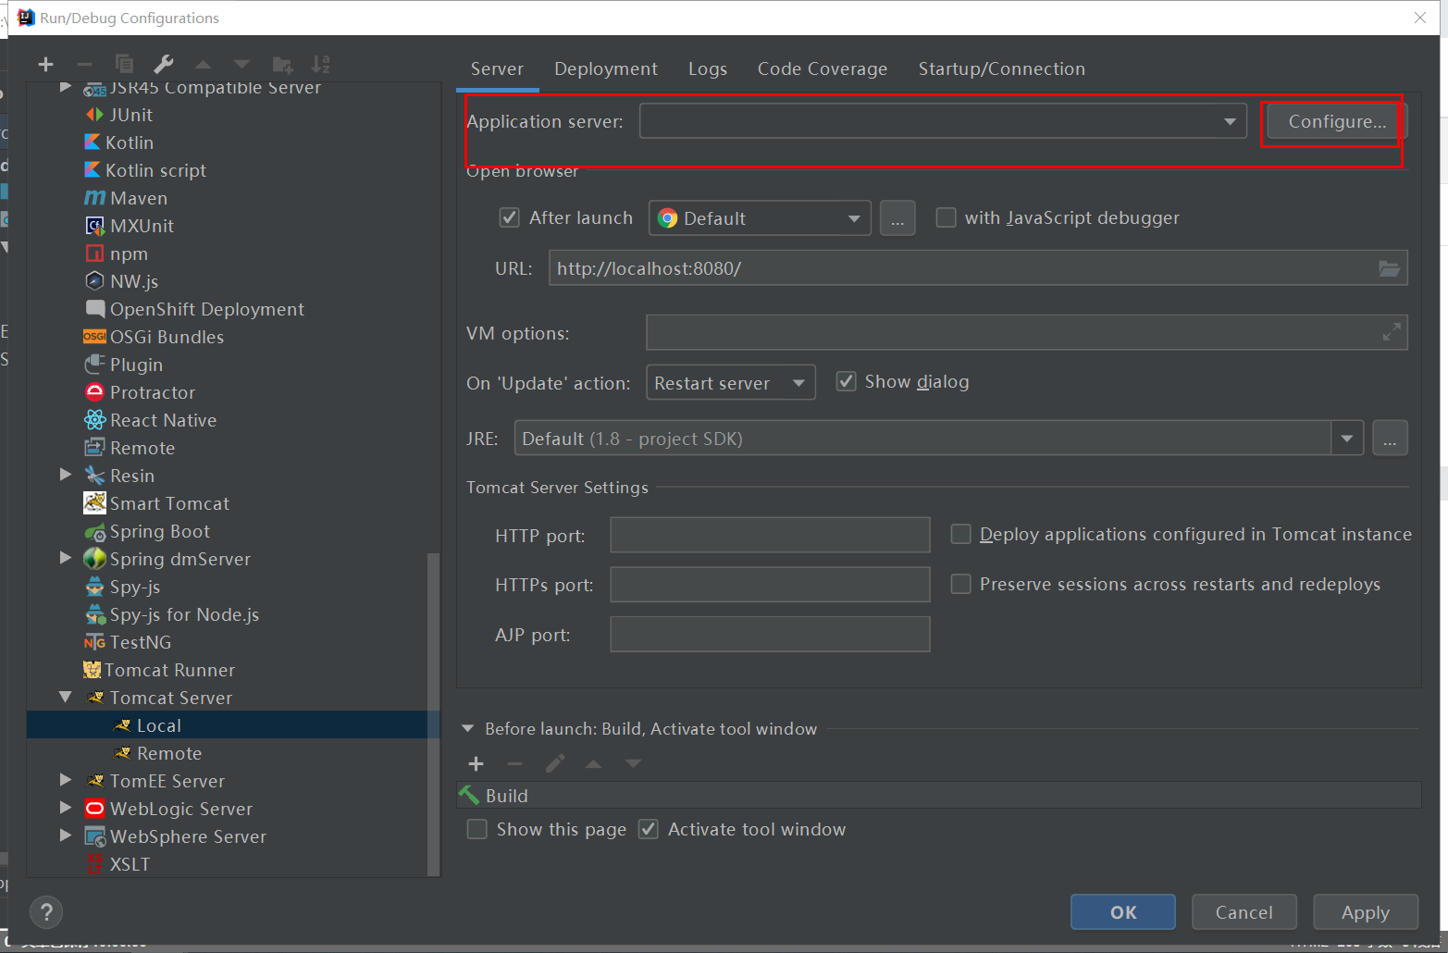Viewport: 1448px width, 953px height.
Task: Collapse the Before launch section
Action: point(467,729)
